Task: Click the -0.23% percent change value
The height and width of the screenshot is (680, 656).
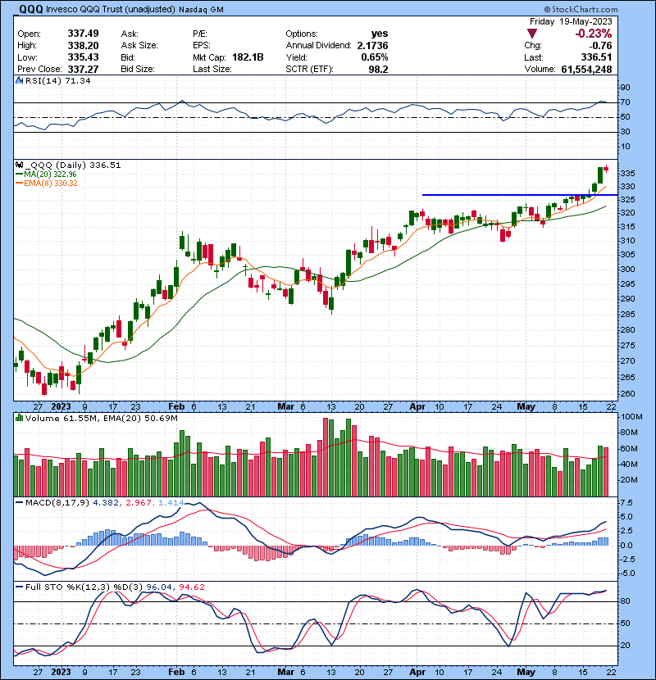Action: (593, 34)
